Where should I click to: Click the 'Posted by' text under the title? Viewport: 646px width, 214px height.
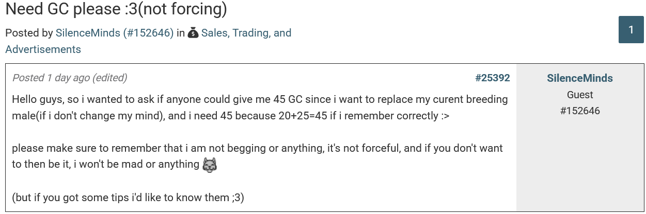pos(29,33)
